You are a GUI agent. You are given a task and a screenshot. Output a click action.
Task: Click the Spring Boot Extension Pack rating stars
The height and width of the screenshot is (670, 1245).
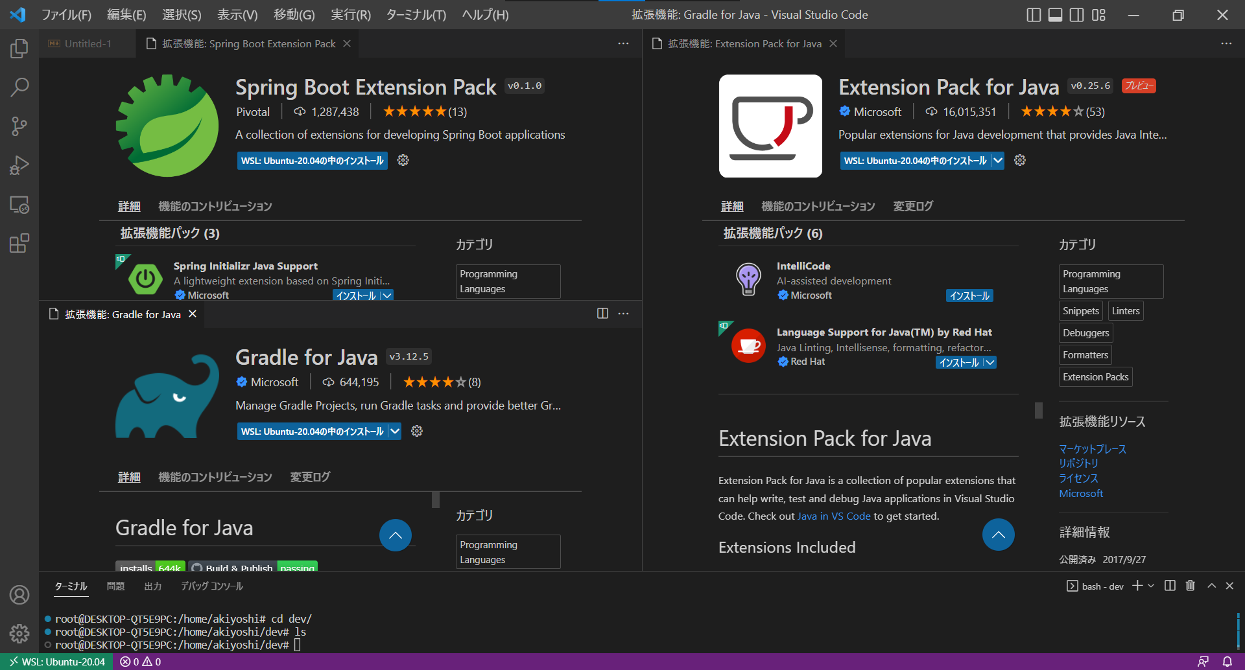click(414, 111)
